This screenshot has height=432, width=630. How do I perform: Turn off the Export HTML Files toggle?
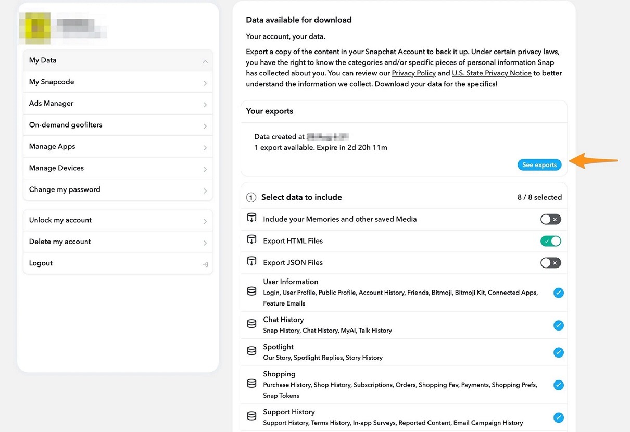click(550, 241)
